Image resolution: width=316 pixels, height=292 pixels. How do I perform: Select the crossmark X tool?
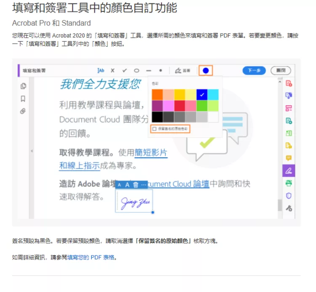112,71
